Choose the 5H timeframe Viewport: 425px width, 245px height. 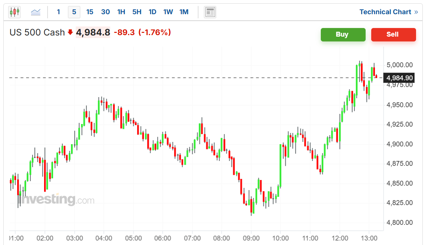point(137,12)
